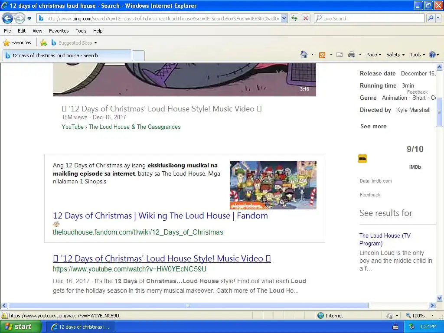Click the Add to Favorites Bar icon
Image resolution: width=444 pixels, height=333 pixels.
click(43, 43)
